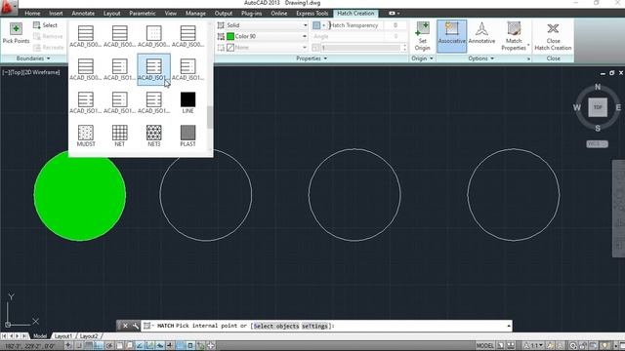Pick inside the green filled circle
Viewport: 625px width, 351px height.
coord(80,195)
